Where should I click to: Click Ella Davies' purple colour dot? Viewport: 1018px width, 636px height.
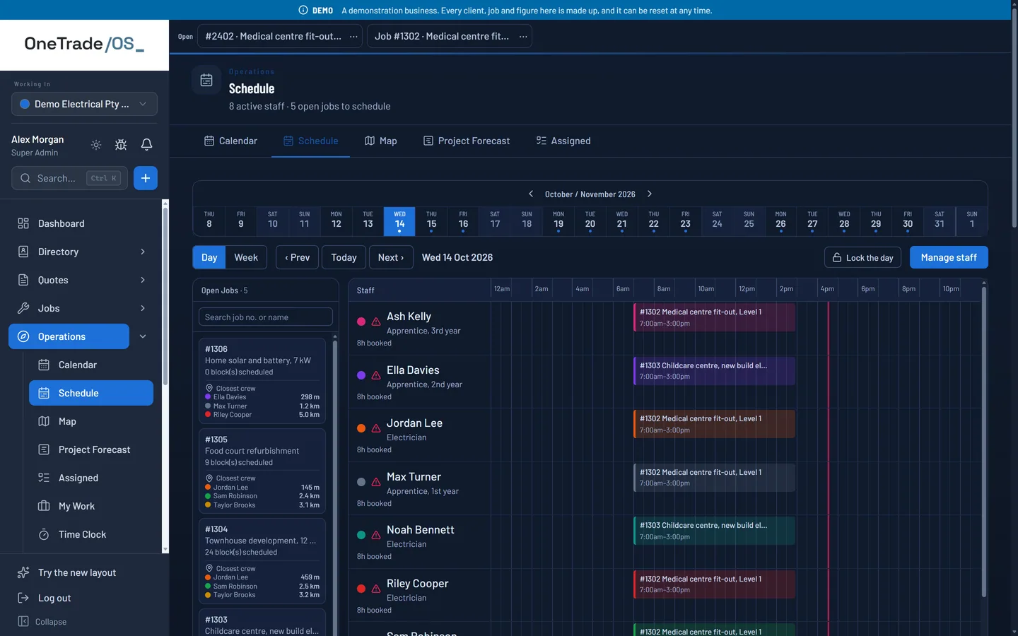[x=361, y=375]
